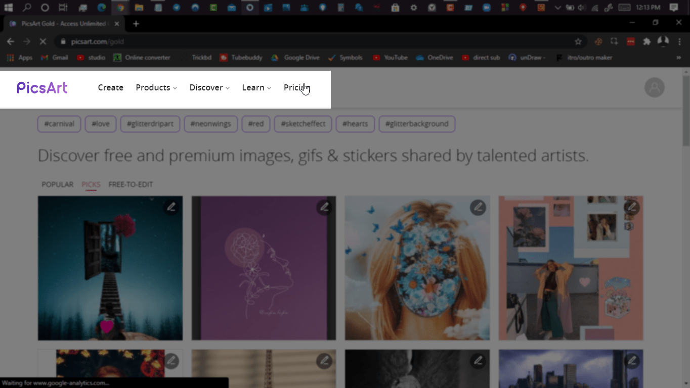
Task: Open the Tubebuddy bookmark
Action: coord(241,58)
